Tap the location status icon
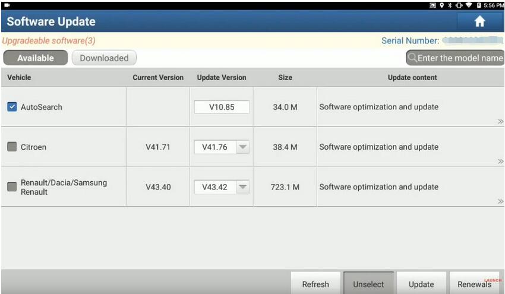Screen dimensions: 505x294 point(441,5)
